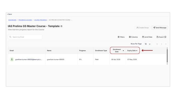Click the Enrollment Type column header

(101, 51)
